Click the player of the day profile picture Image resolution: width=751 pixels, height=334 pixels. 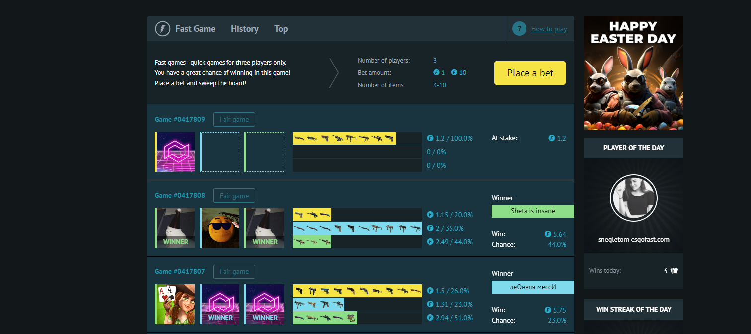coord(633,198)
